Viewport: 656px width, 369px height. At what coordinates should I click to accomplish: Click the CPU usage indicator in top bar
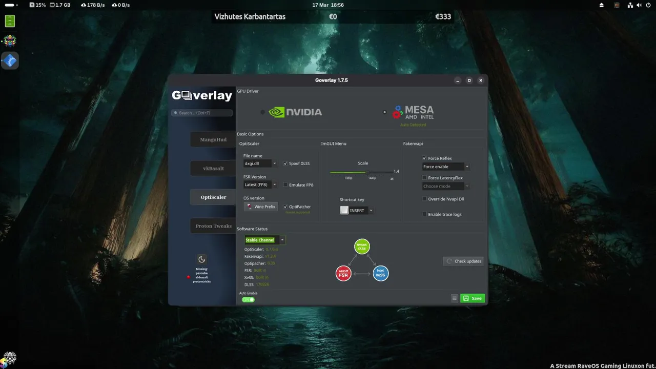click(x=38, y=5)
